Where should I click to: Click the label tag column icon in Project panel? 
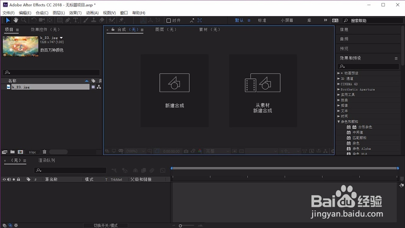[x=93, y=81]
